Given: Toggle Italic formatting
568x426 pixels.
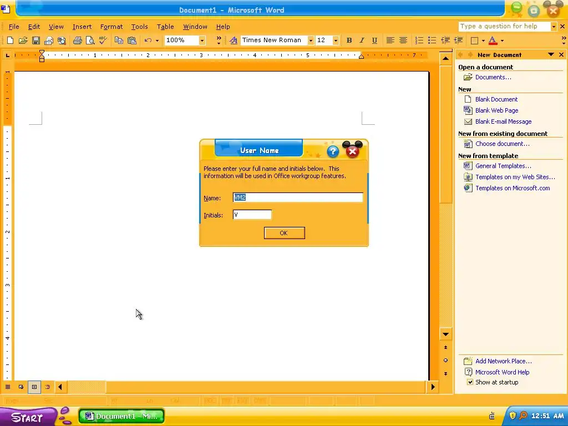Looking at the screenshot, I should [362, 40].
